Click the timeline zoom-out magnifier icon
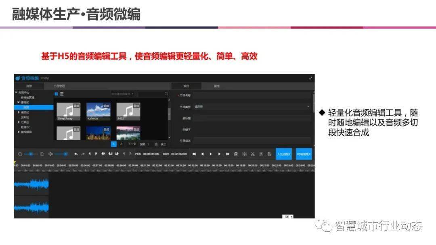Image resolution: width=436 pixels, height=245 pixels. point(20,154)
